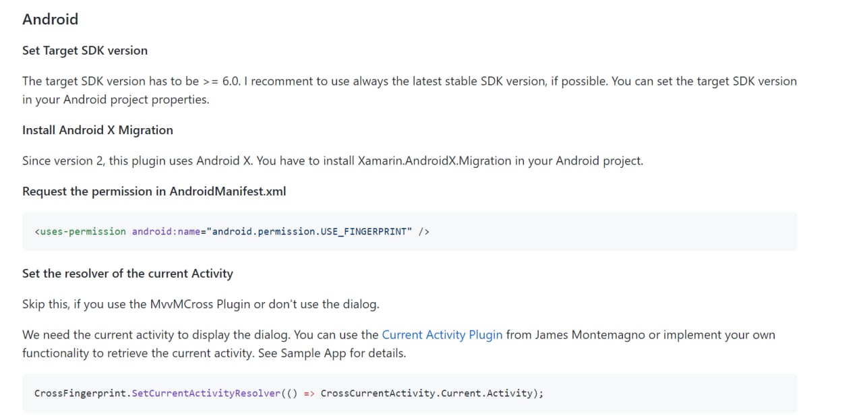Image resolution: width=863 pixels, height=420 pixels.
Task: Click the 'Skip this, if you use the MvvMCross' sentence
Action: [201, 304]
